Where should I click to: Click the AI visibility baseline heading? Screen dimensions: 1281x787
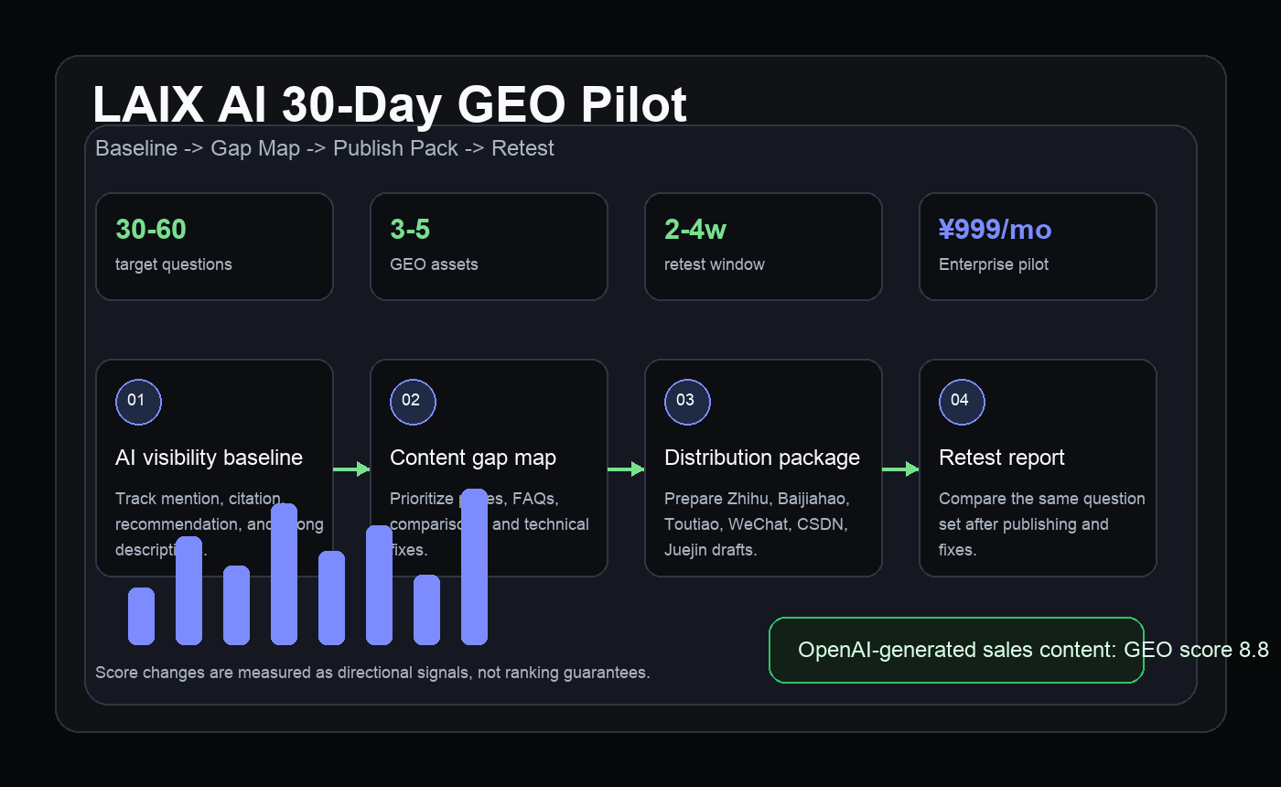[x=209, y=458]
